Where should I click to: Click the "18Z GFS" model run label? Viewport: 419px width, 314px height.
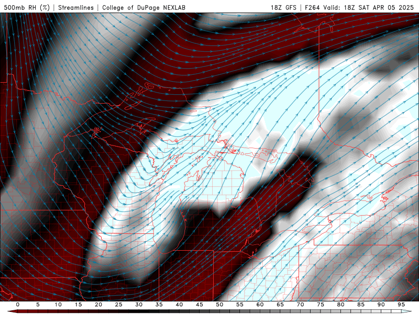[283, 7]
